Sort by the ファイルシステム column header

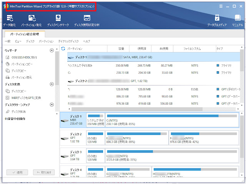click(194, 49)
